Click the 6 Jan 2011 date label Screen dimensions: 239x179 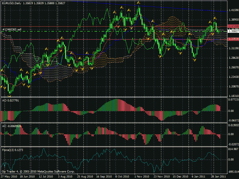click(198, 177)
